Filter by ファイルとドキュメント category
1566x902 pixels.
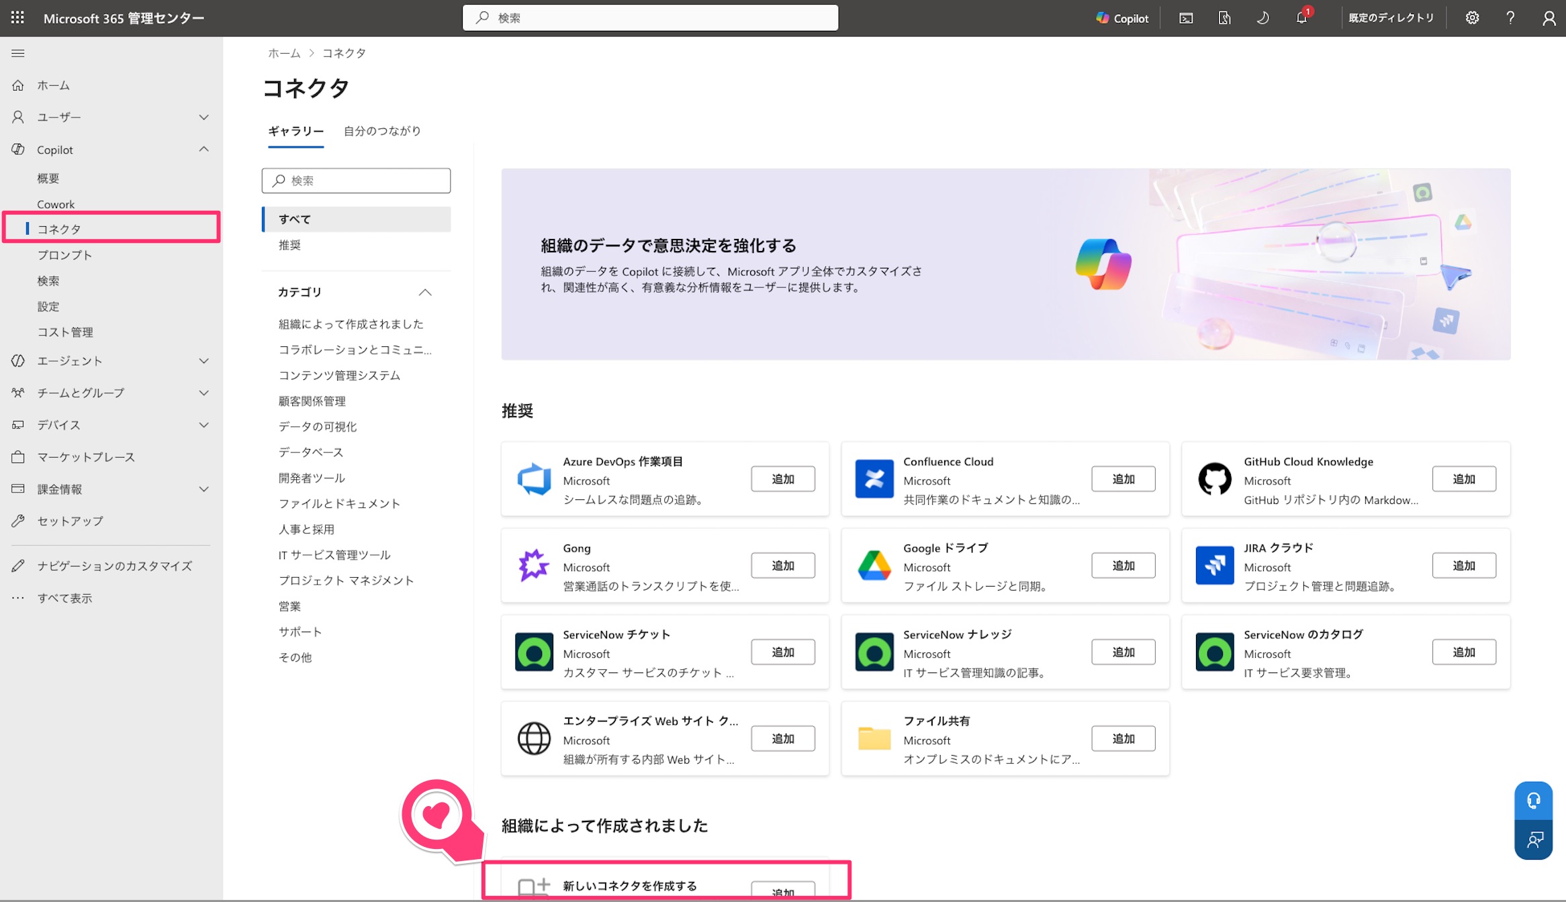coord(339,503)
